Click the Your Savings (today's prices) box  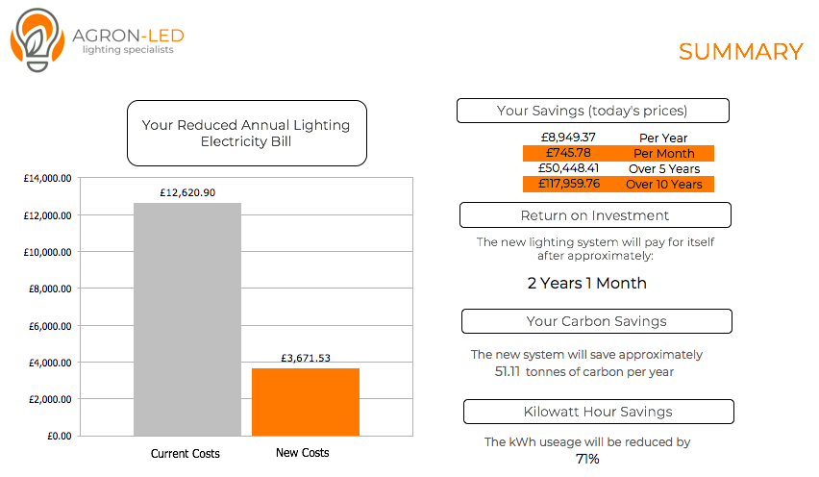coord(592,111)
